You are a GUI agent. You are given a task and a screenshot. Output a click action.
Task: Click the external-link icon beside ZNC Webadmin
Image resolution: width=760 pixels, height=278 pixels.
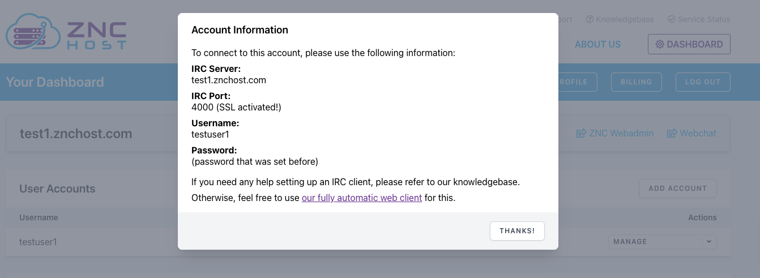pyautogui.click(x=581, y=134)
